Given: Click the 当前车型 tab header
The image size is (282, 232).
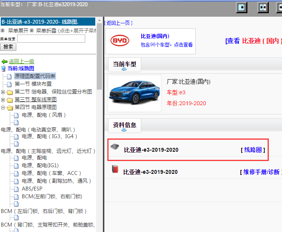Looking at the screenshot, I should [x=124, y=64].
